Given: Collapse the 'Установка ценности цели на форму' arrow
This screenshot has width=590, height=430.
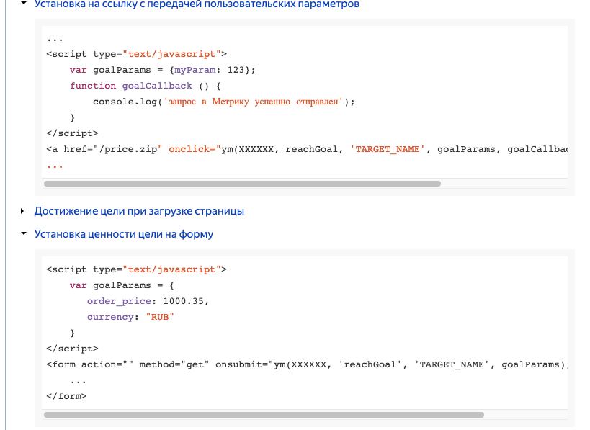Looking at the screenshot, I should (x=24, y=233).
